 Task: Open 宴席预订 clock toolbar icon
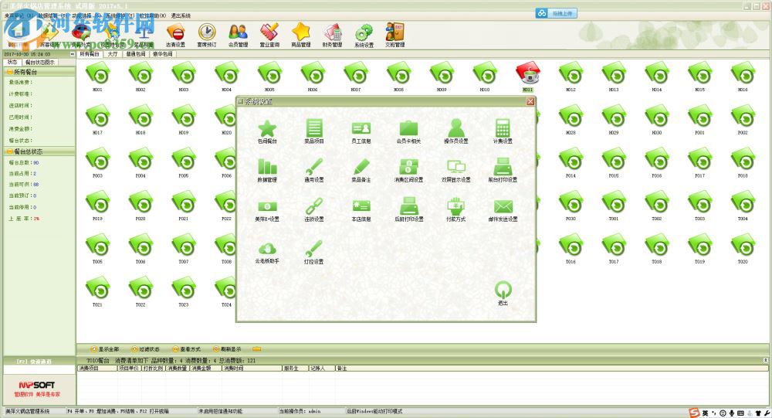tap(207, 35)
